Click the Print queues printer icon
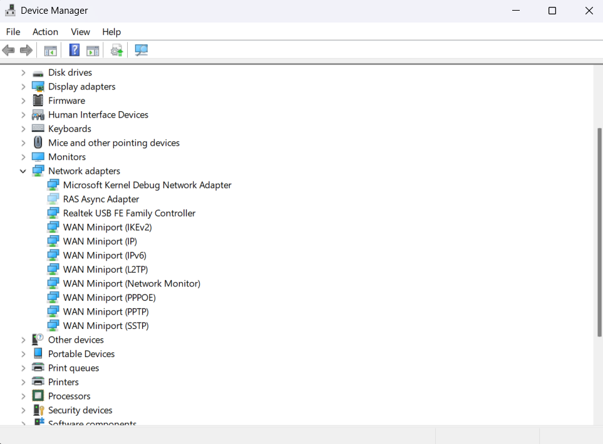Image resolution: width=603 pixels, height=444 pixels. pyautogui.click(x=38, y=368)
